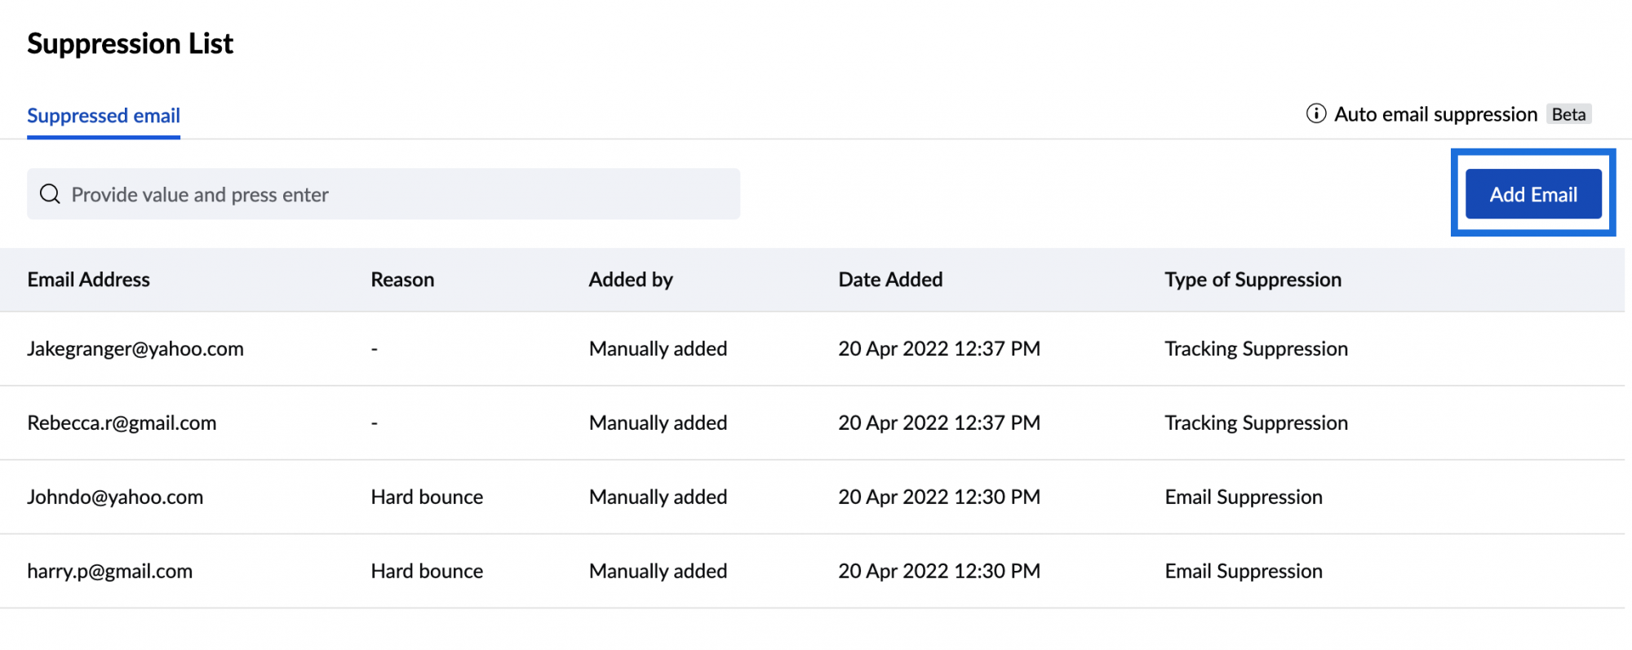Viewport: 1632px width, 650px height.
Task: Select the Johndo@yahoo.com email entry
Action: point(115,497)
